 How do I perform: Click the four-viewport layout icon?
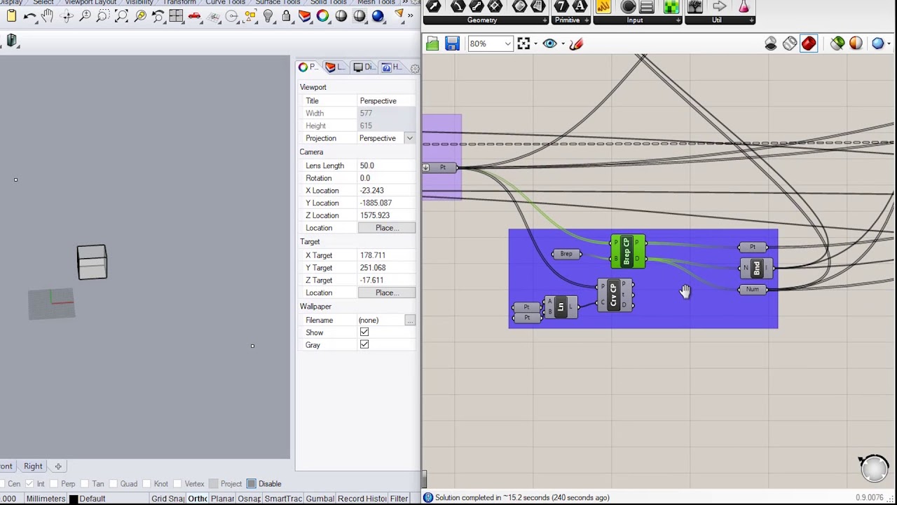[176, 15]
